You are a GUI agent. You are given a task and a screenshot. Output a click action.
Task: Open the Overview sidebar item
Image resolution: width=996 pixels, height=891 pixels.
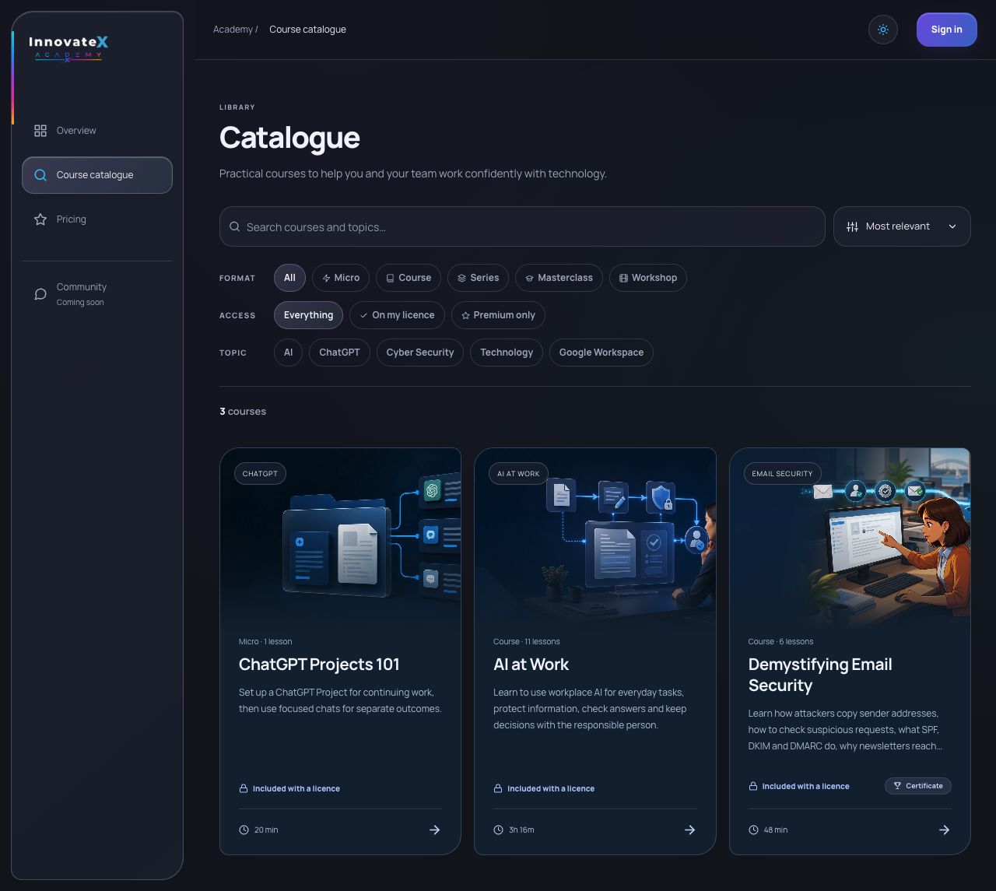pyautogui.click(x=97, y=131)
